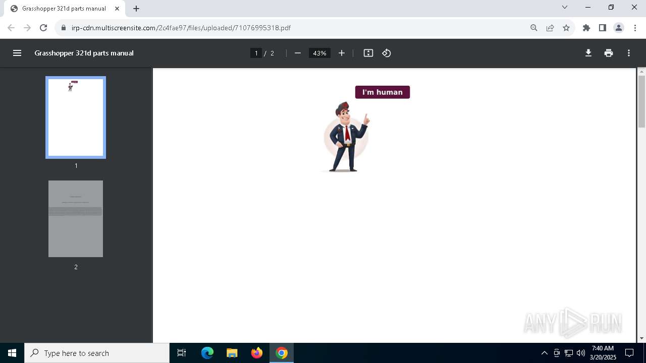Open the notification center icon
The image size is (646, 363).
[x=629, y=353]
